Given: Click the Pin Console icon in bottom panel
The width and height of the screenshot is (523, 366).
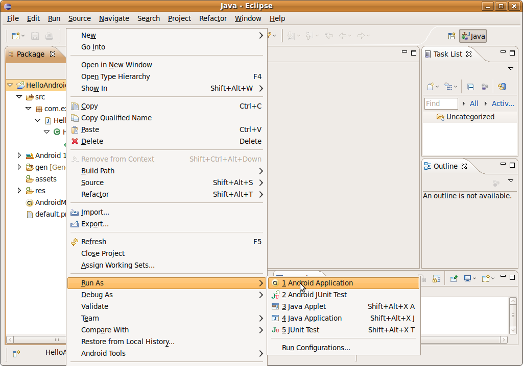Looking at the screenshot, I should click(454, 278).
